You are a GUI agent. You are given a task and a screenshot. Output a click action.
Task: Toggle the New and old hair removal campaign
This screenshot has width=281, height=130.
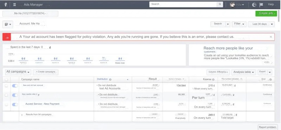coord(15,86)
